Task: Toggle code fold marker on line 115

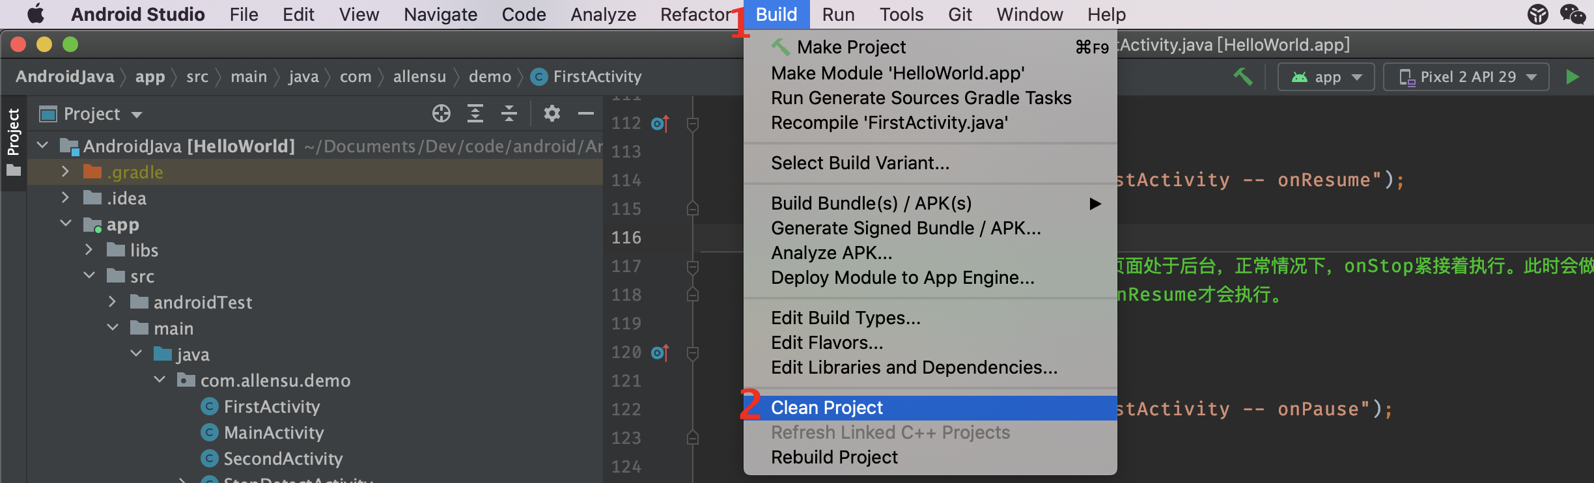Action: [x=693, y=209]
